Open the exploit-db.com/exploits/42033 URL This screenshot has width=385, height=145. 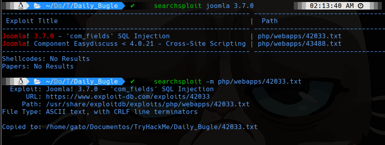(128, 96)
